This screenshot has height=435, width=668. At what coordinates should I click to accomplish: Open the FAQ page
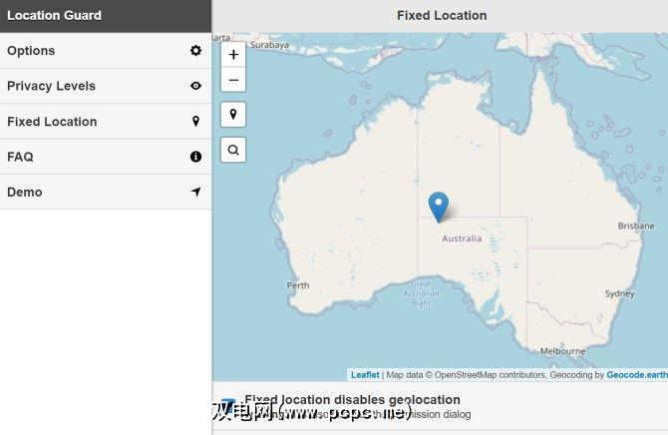(x=106, y=157)
